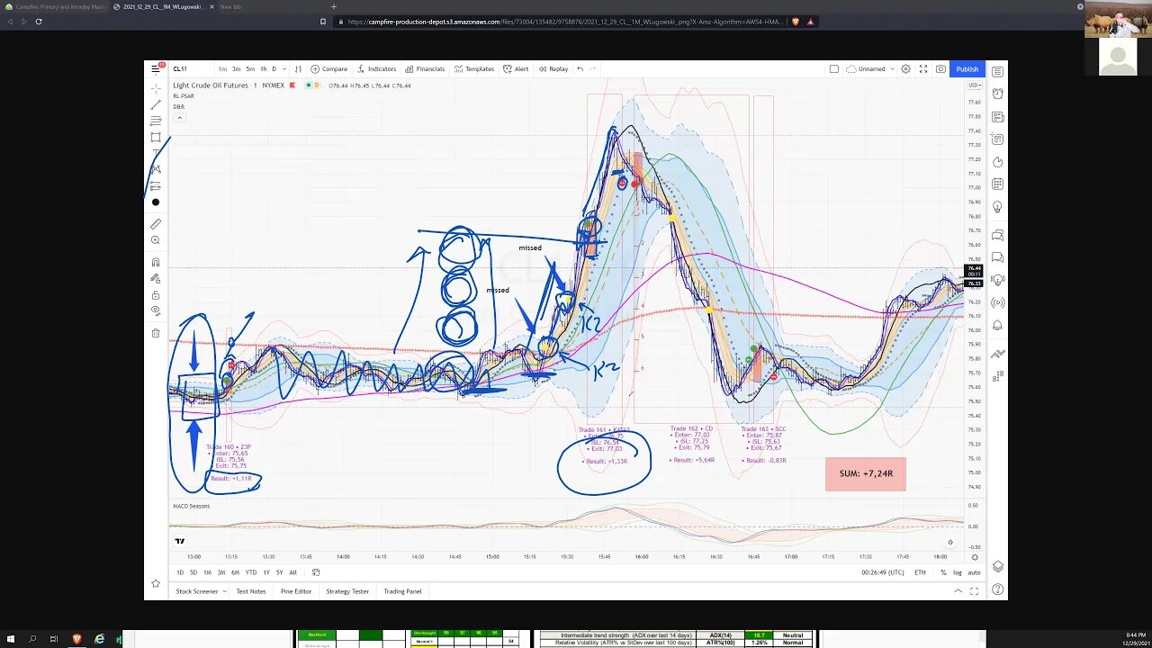Open the chart layout selector square
The image size is (1152, 648).
[834, 68]
